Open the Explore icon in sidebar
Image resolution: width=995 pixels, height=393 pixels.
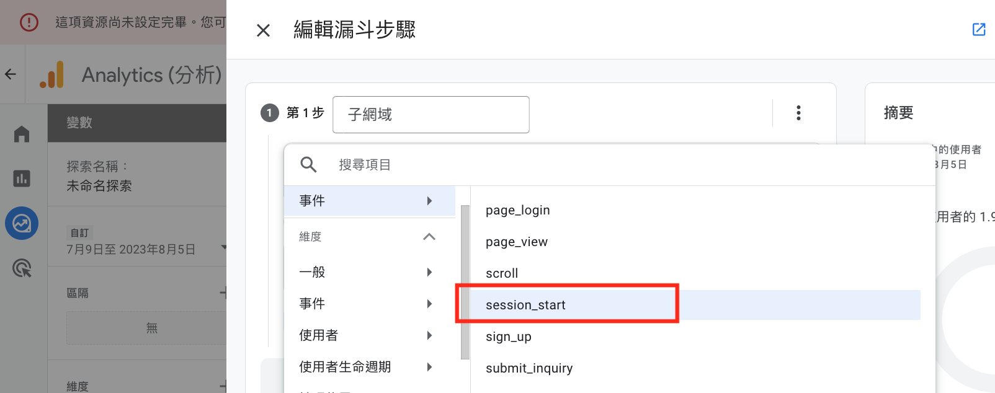coord(22,223)
